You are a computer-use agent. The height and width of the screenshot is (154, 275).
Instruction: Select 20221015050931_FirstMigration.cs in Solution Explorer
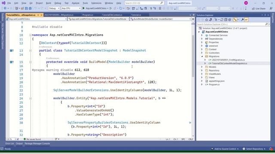[x=228, y=60]
